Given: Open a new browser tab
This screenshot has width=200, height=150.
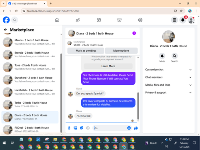Looking at the screenshot, I should (x=50, y=4).
